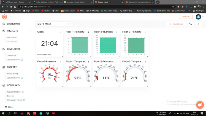Open Floor-1-Pressure widget options menu

pyautogui.click(x=60, y=61)
